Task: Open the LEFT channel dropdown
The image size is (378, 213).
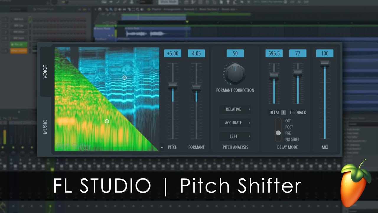Action: (235, 136)
